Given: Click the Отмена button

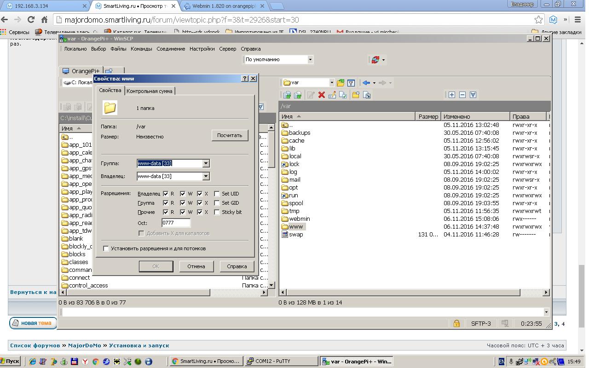Looking at the screenshot, I should (196, 266).
